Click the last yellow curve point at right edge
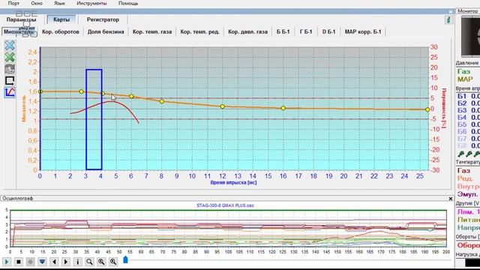Viewport: 480px width, 270px height. 427,109
